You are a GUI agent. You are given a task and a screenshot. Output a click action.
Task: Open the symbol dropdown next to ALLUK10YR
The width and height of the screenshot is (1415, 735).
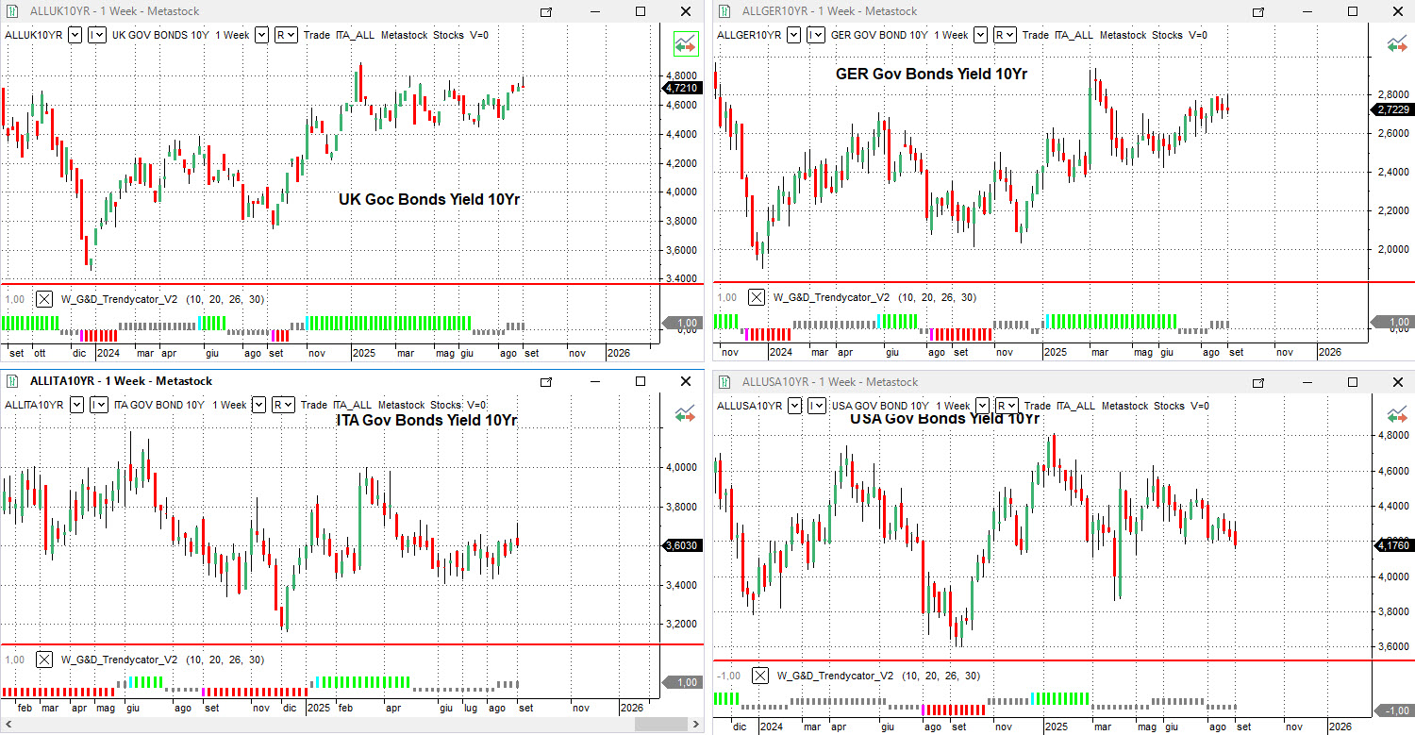[x=75, y=35]
